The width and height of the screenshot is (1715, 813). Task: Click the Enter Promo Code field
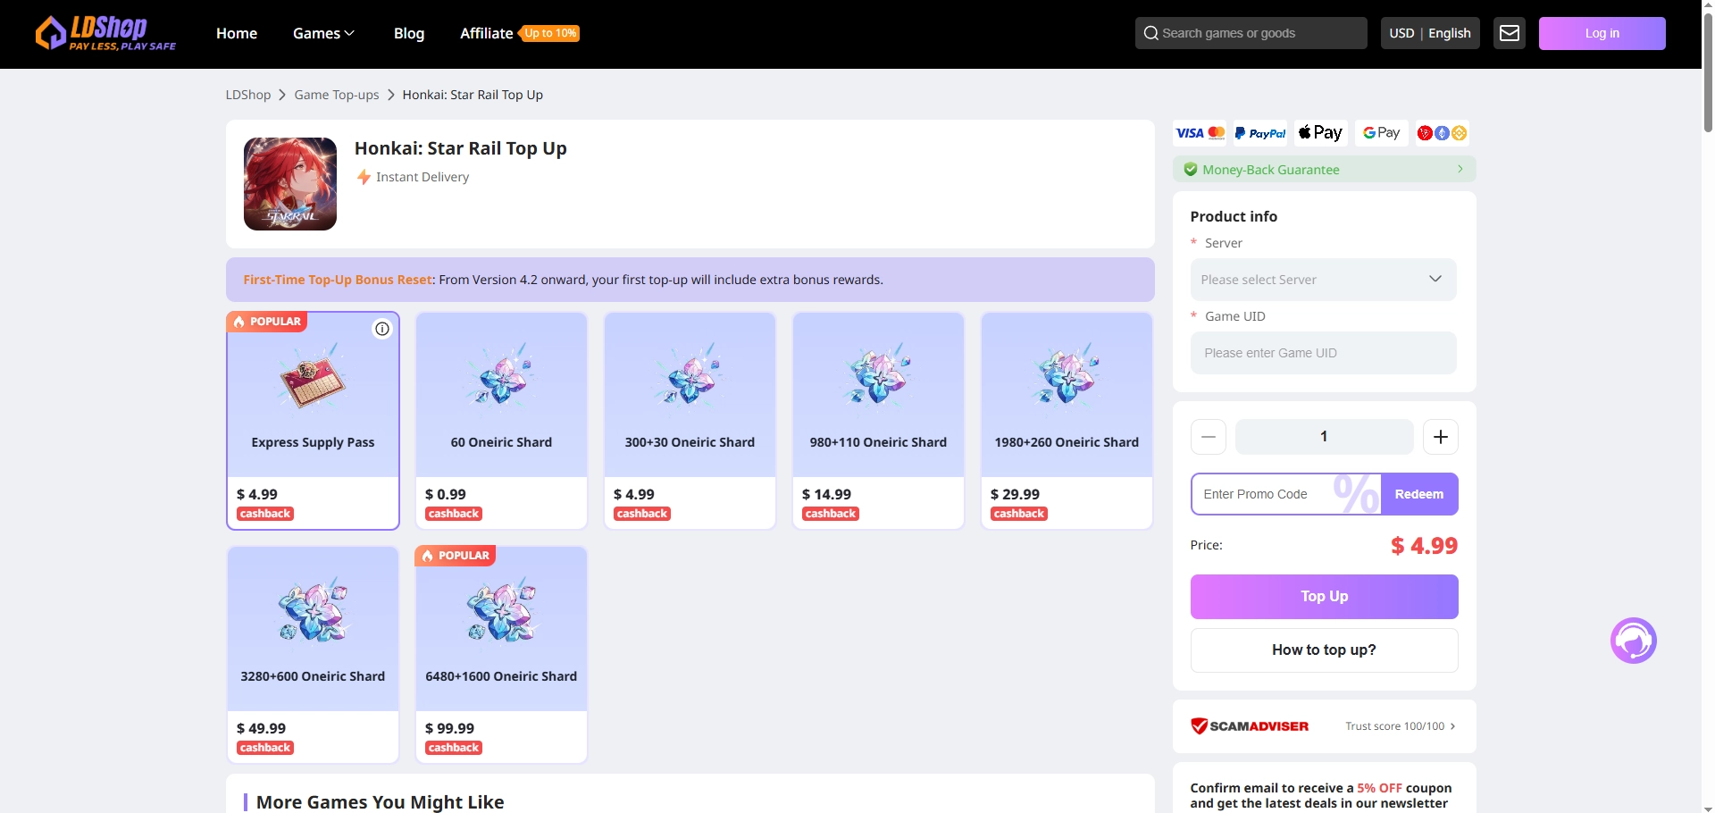1286,494
